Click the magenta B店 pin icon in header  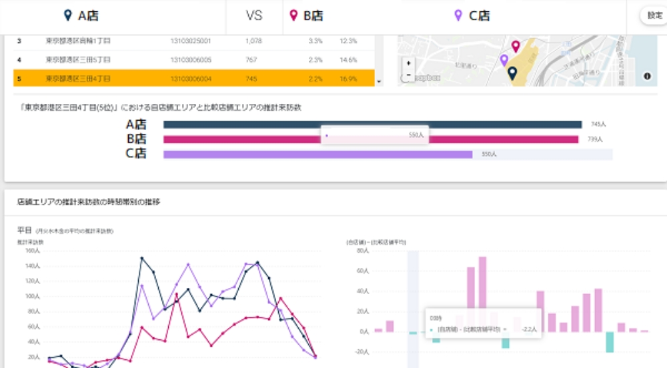coord(293,15)
